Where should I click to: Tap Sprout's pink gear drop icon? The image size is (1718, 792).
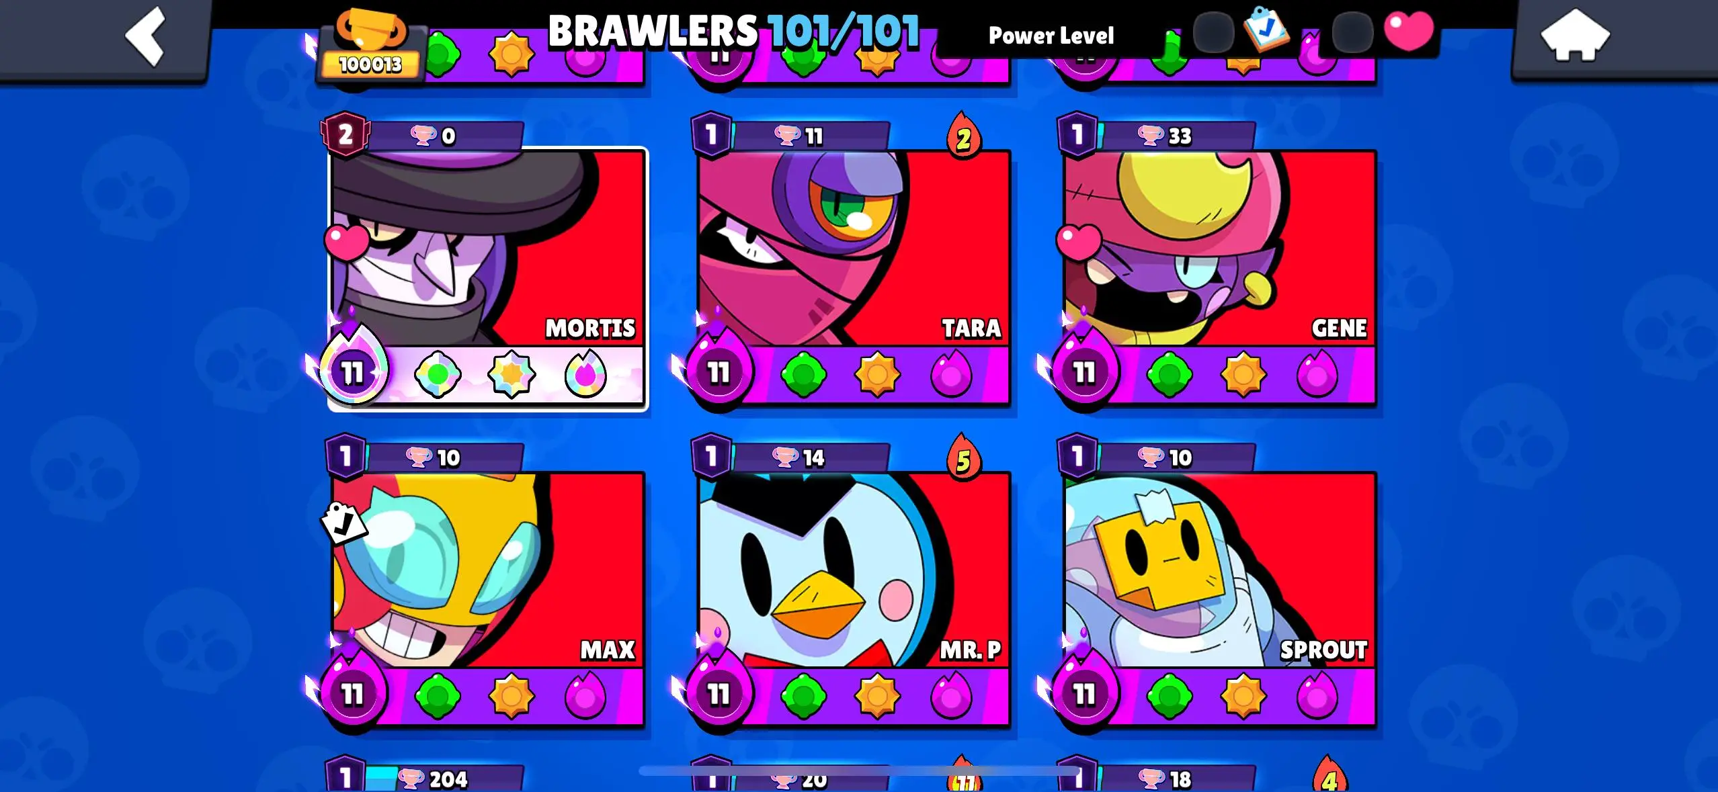1316,696
